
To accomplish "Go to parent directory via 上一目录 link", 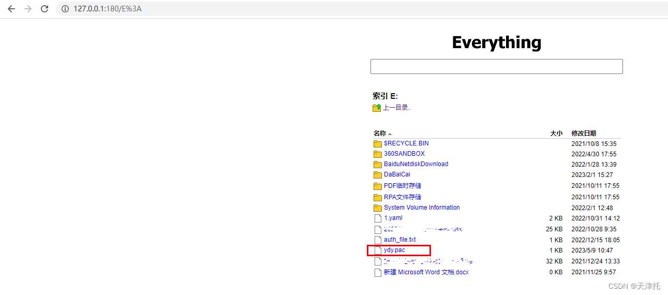I will pyautogui.click(x=397, y=108).
